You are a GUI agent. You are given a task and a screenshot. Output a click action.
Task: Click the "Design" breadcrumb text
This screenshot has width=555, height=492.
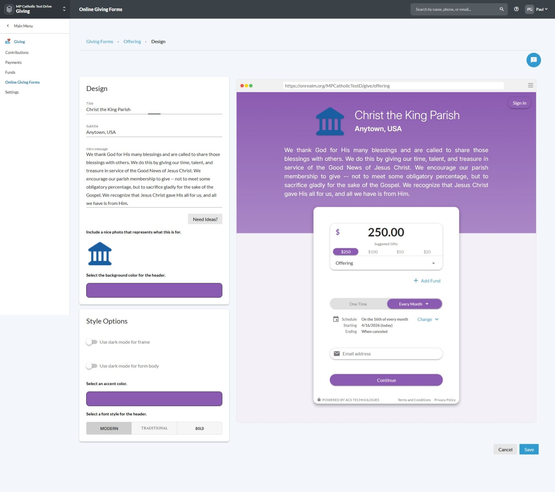(158, 41)
